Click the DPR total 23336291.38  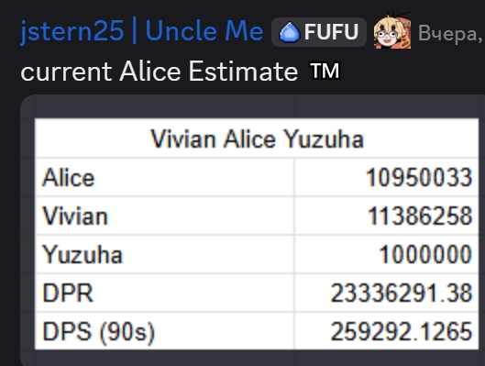click(x=402, y=293)
